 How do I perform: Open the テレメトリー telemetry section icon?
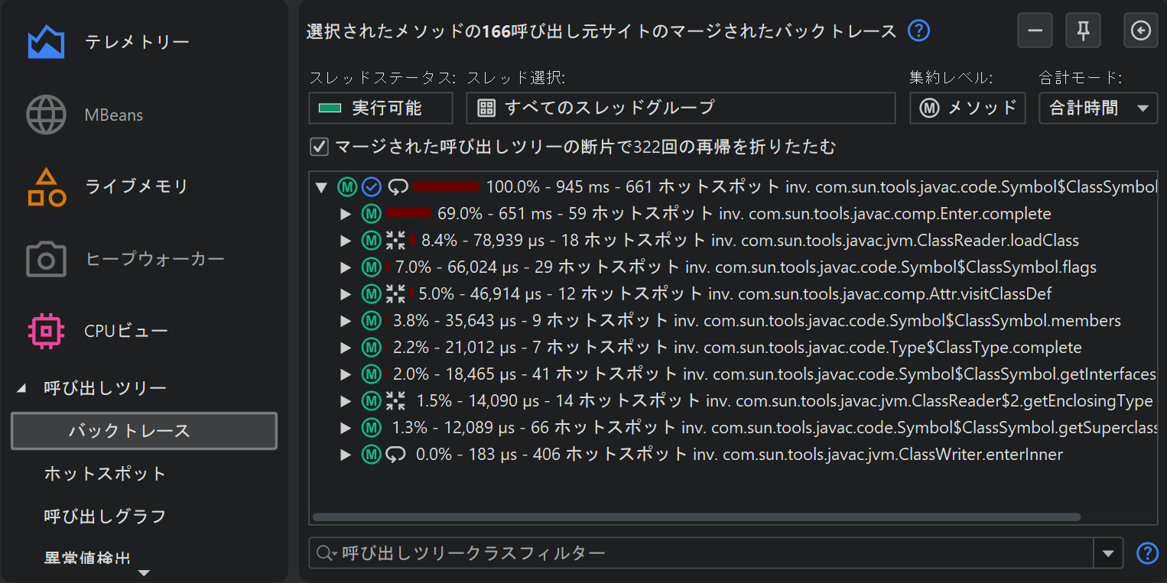pos(46,42)
